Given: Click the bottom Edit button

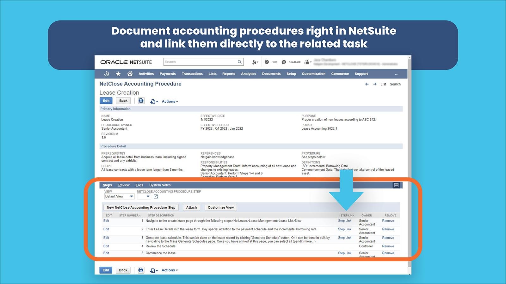Looking at the screenshot, I should coord(106,270).
